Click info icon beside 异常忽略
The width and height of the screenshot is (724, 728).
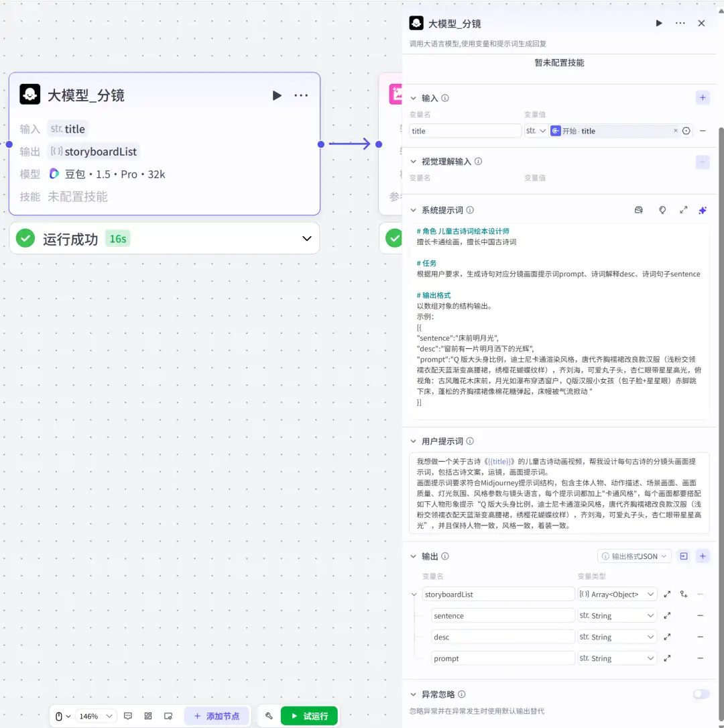(461, 694)
